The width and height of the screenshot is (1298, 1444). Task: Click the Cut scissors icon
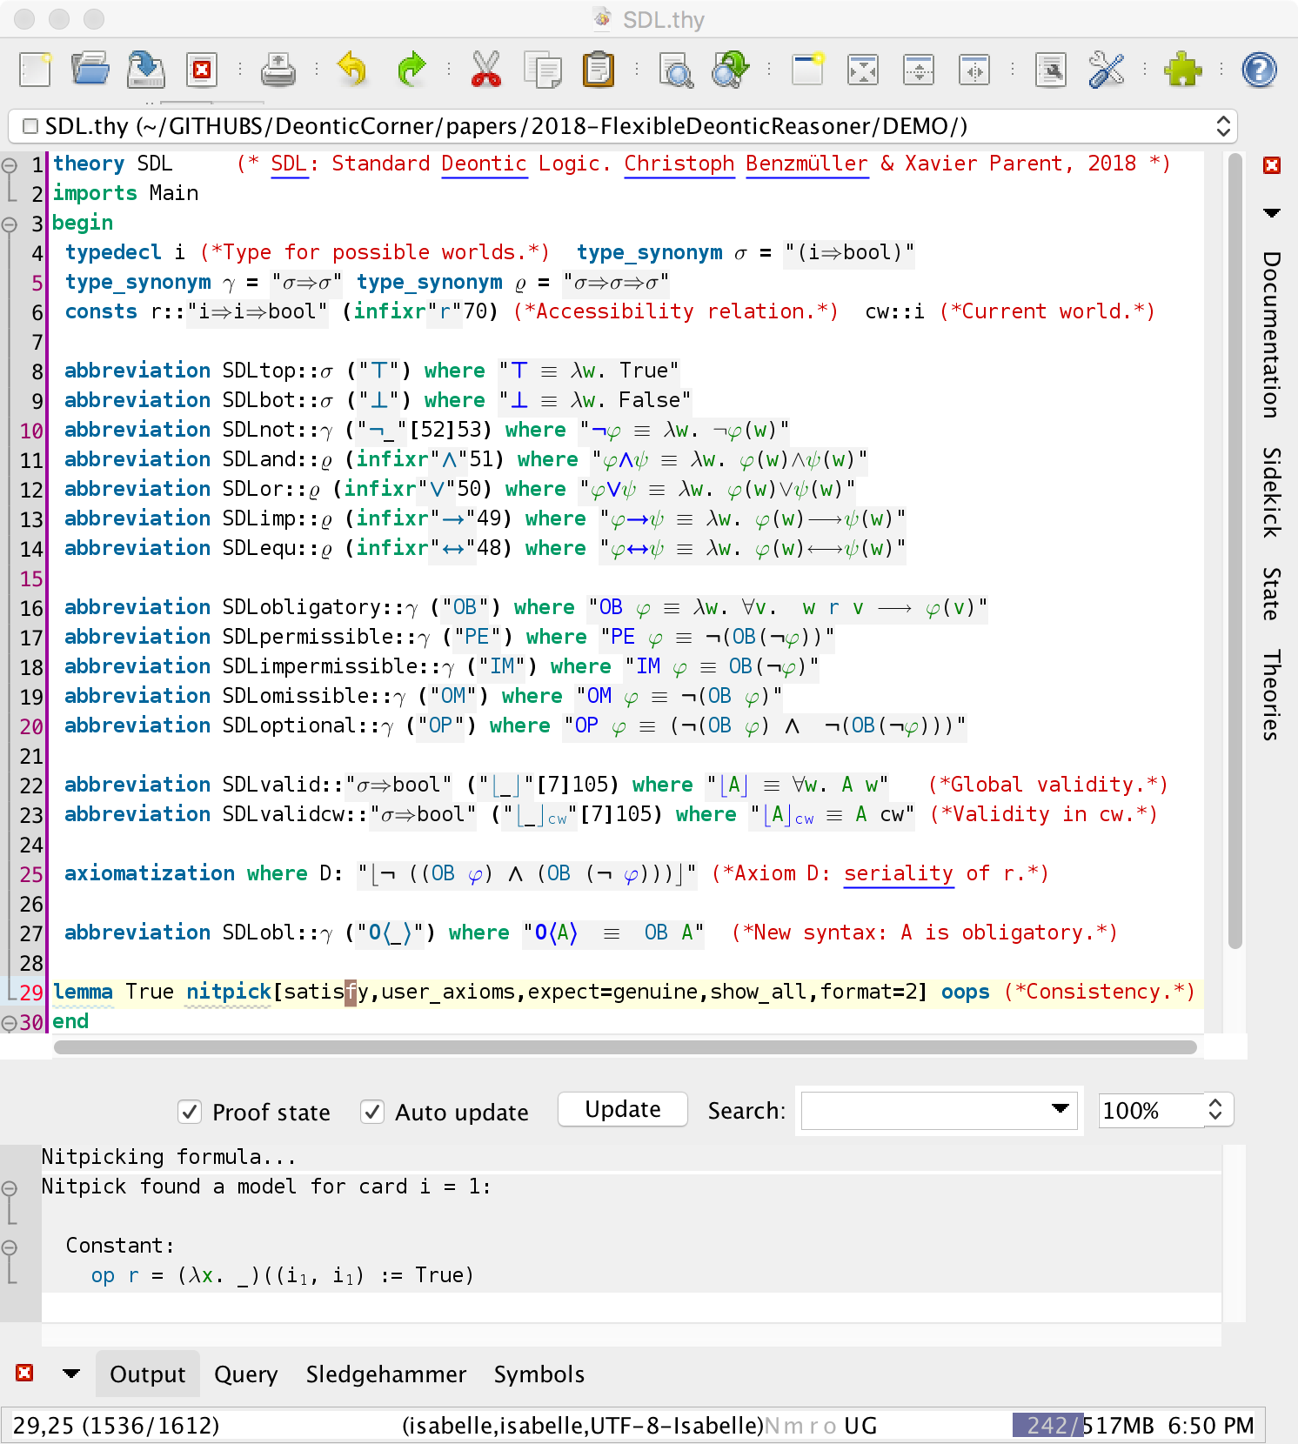click(x=486, y=70)
